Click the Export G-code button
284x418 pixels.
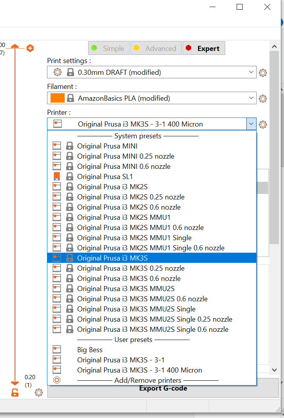pos(163,389)
